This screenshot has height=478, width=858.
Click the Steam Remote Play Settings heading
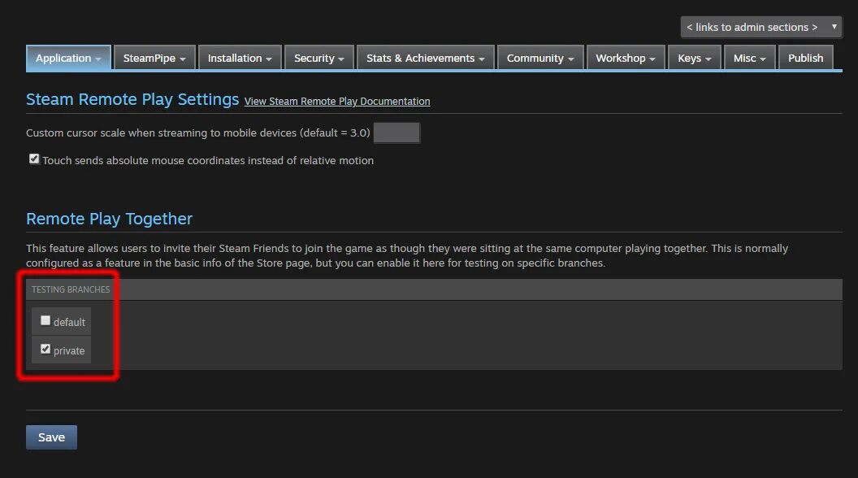coord(132,100)
